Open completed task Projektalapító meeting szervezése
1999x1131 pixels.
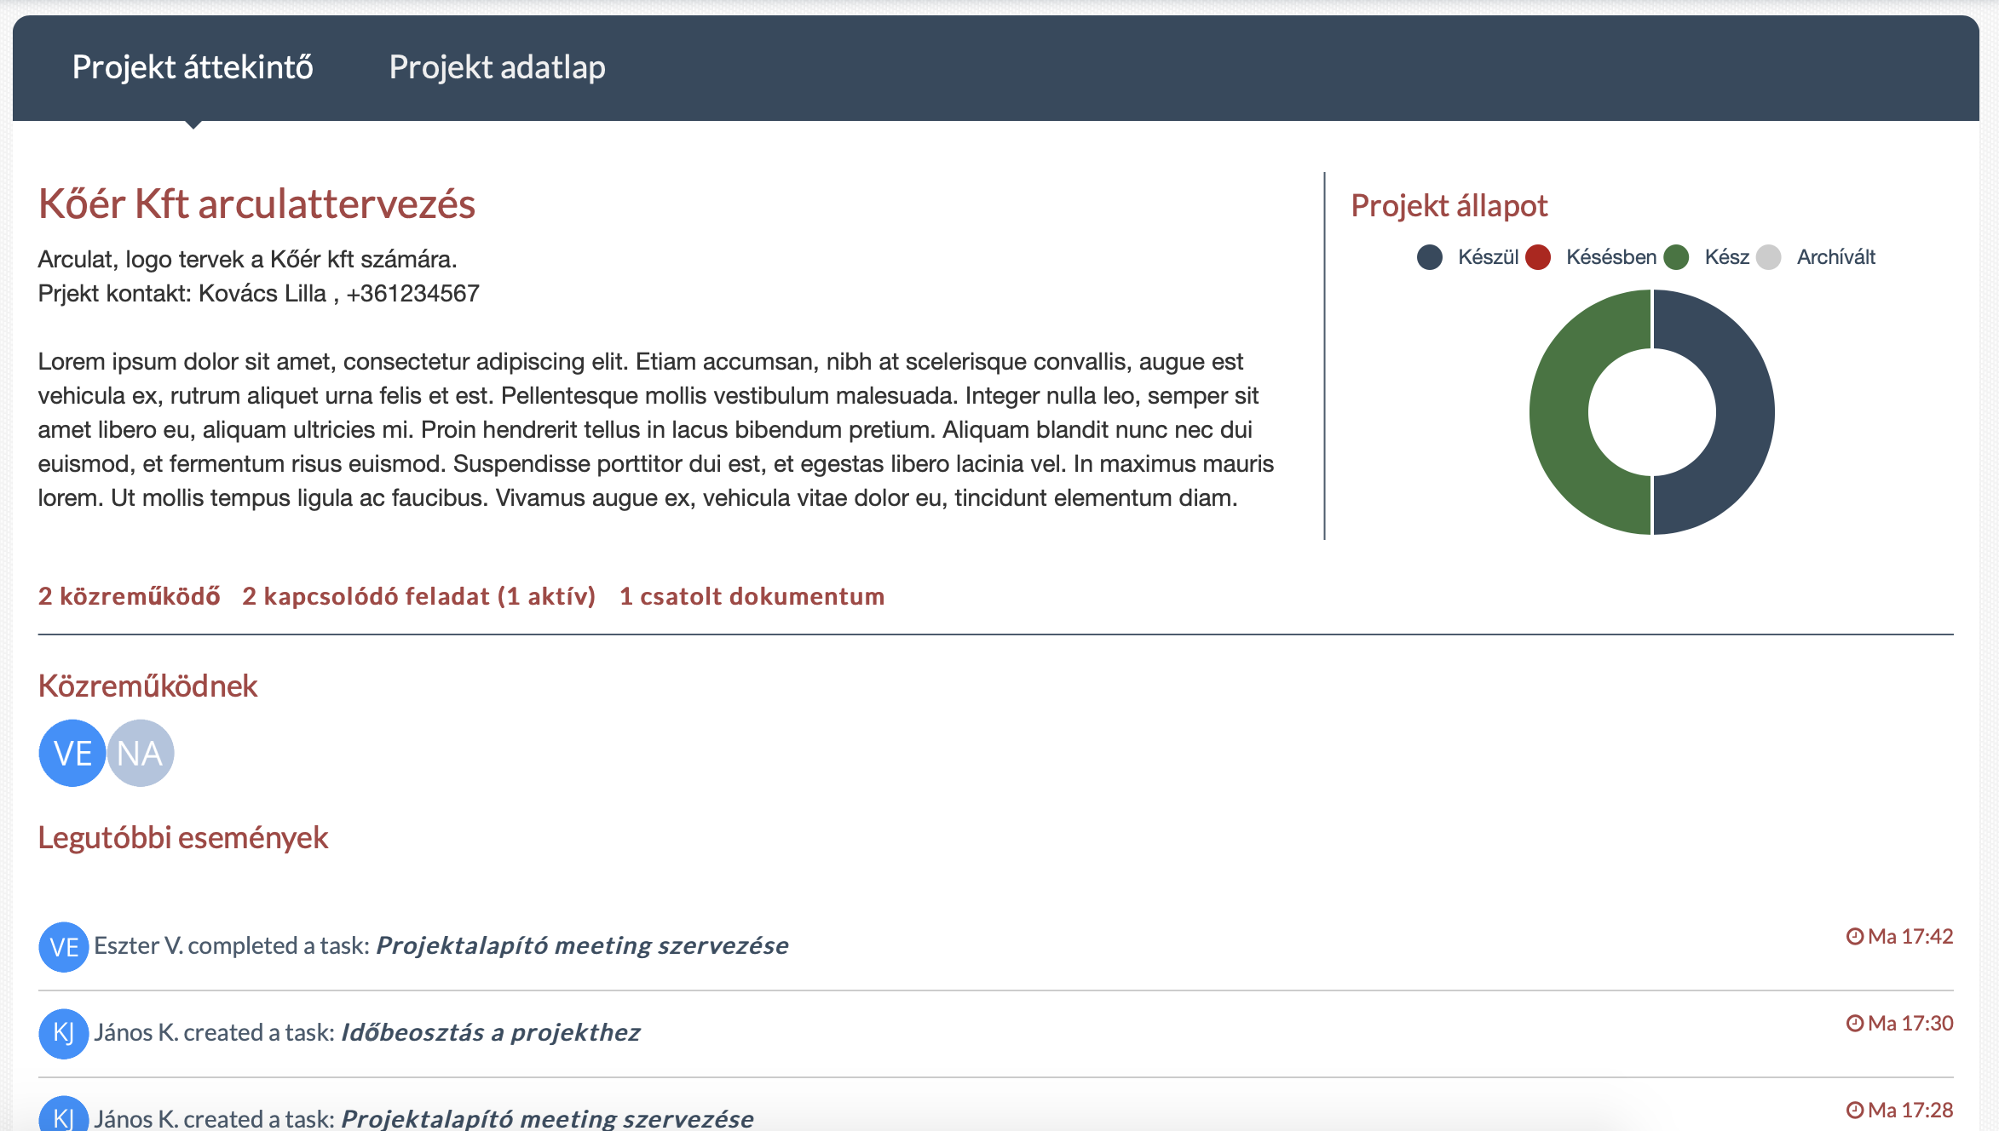[x=582, y=945]
